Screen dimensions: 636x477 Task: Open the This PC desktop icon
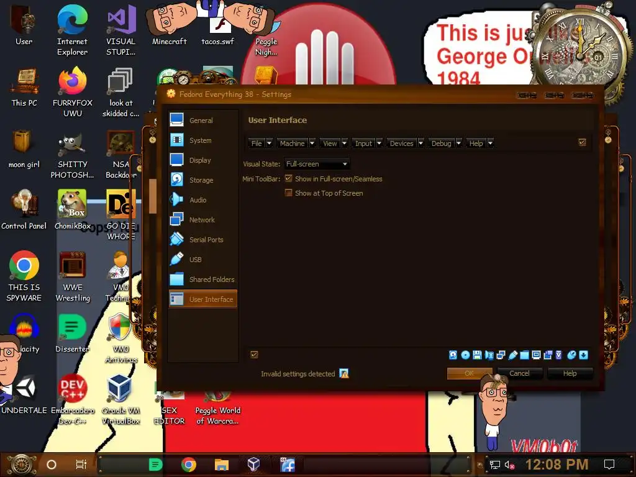click(24, 88)
